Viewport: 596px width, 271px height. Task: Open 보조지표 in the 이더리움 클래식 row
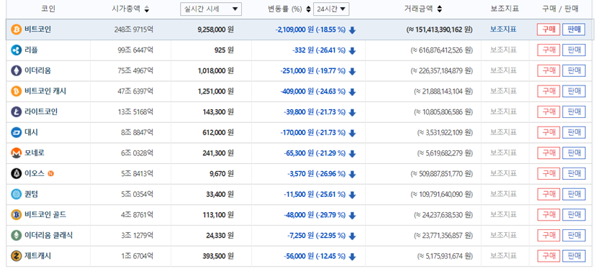(503, 235)
